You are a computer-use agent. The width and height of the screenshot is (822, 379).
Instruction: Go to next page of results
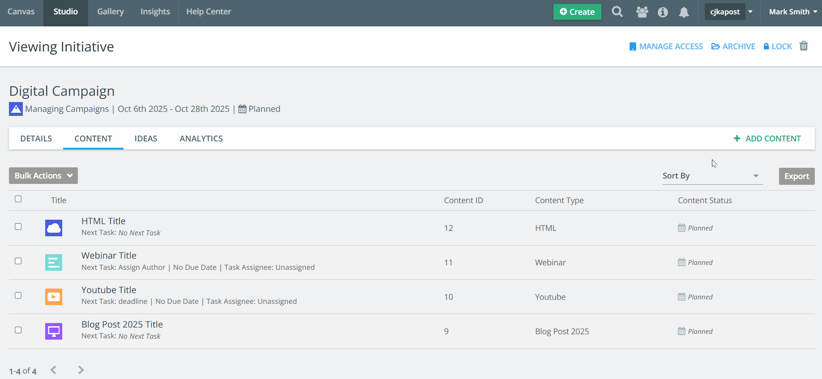pos(81,370)
